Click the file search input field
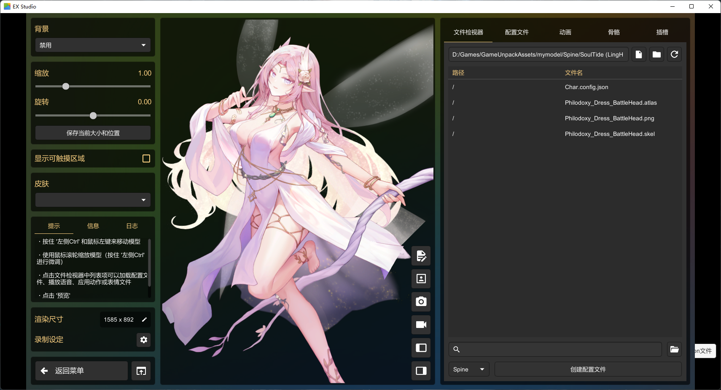 pyautogui.click(x=555, y=349)
